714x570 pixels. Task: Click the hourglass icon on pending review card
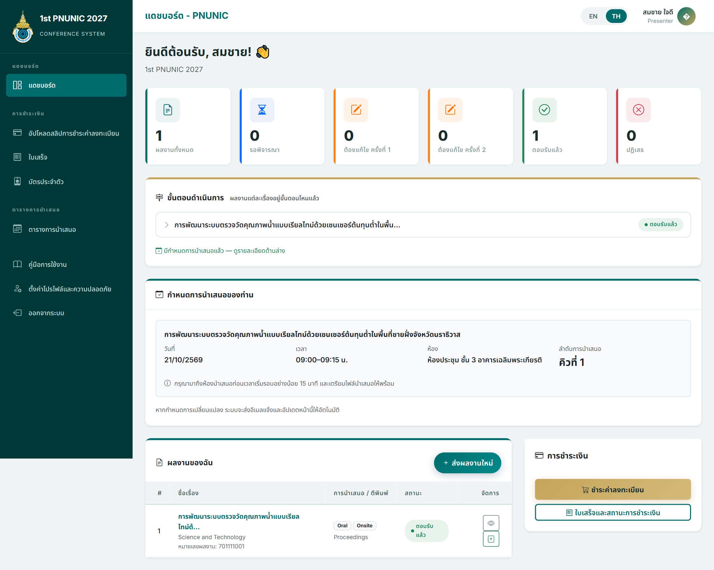click(x=262, y=110)
